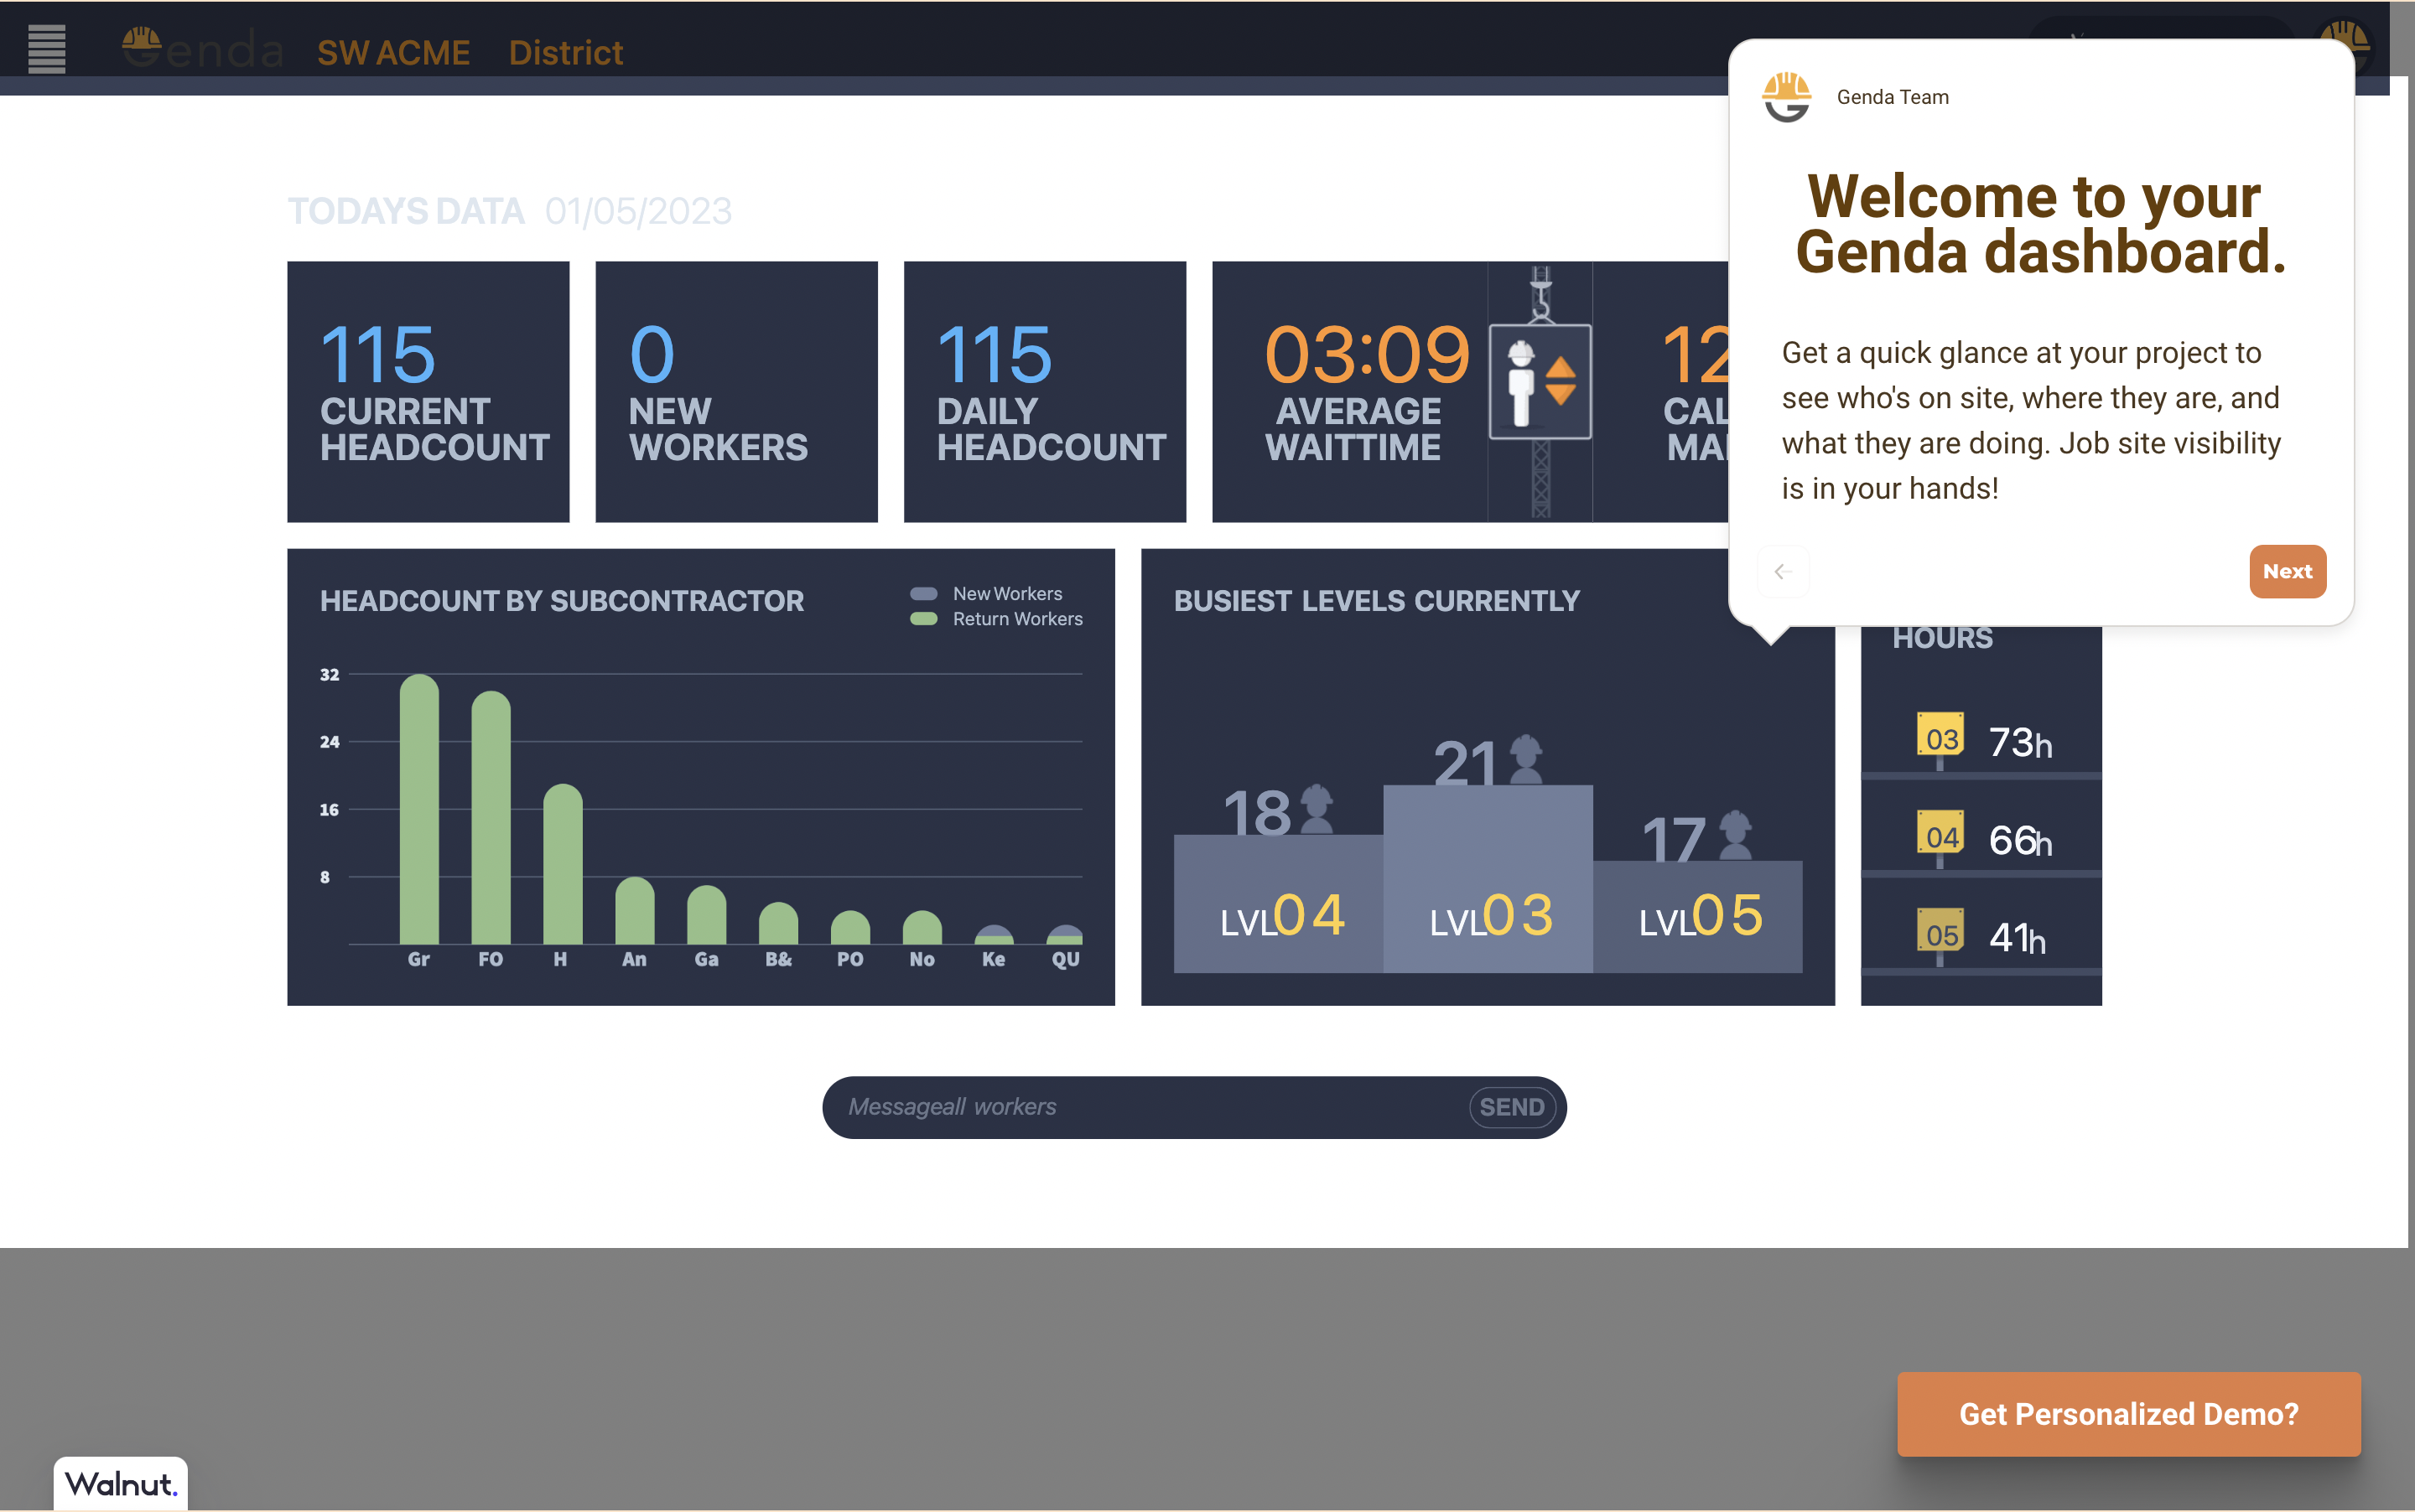
Task: Open the Current Headcount card
Action: (428, 392)
